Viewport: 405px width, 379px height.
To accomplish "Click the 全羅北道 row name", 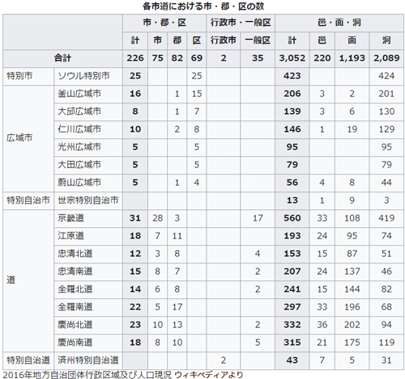I will click(x=75, y=289).
